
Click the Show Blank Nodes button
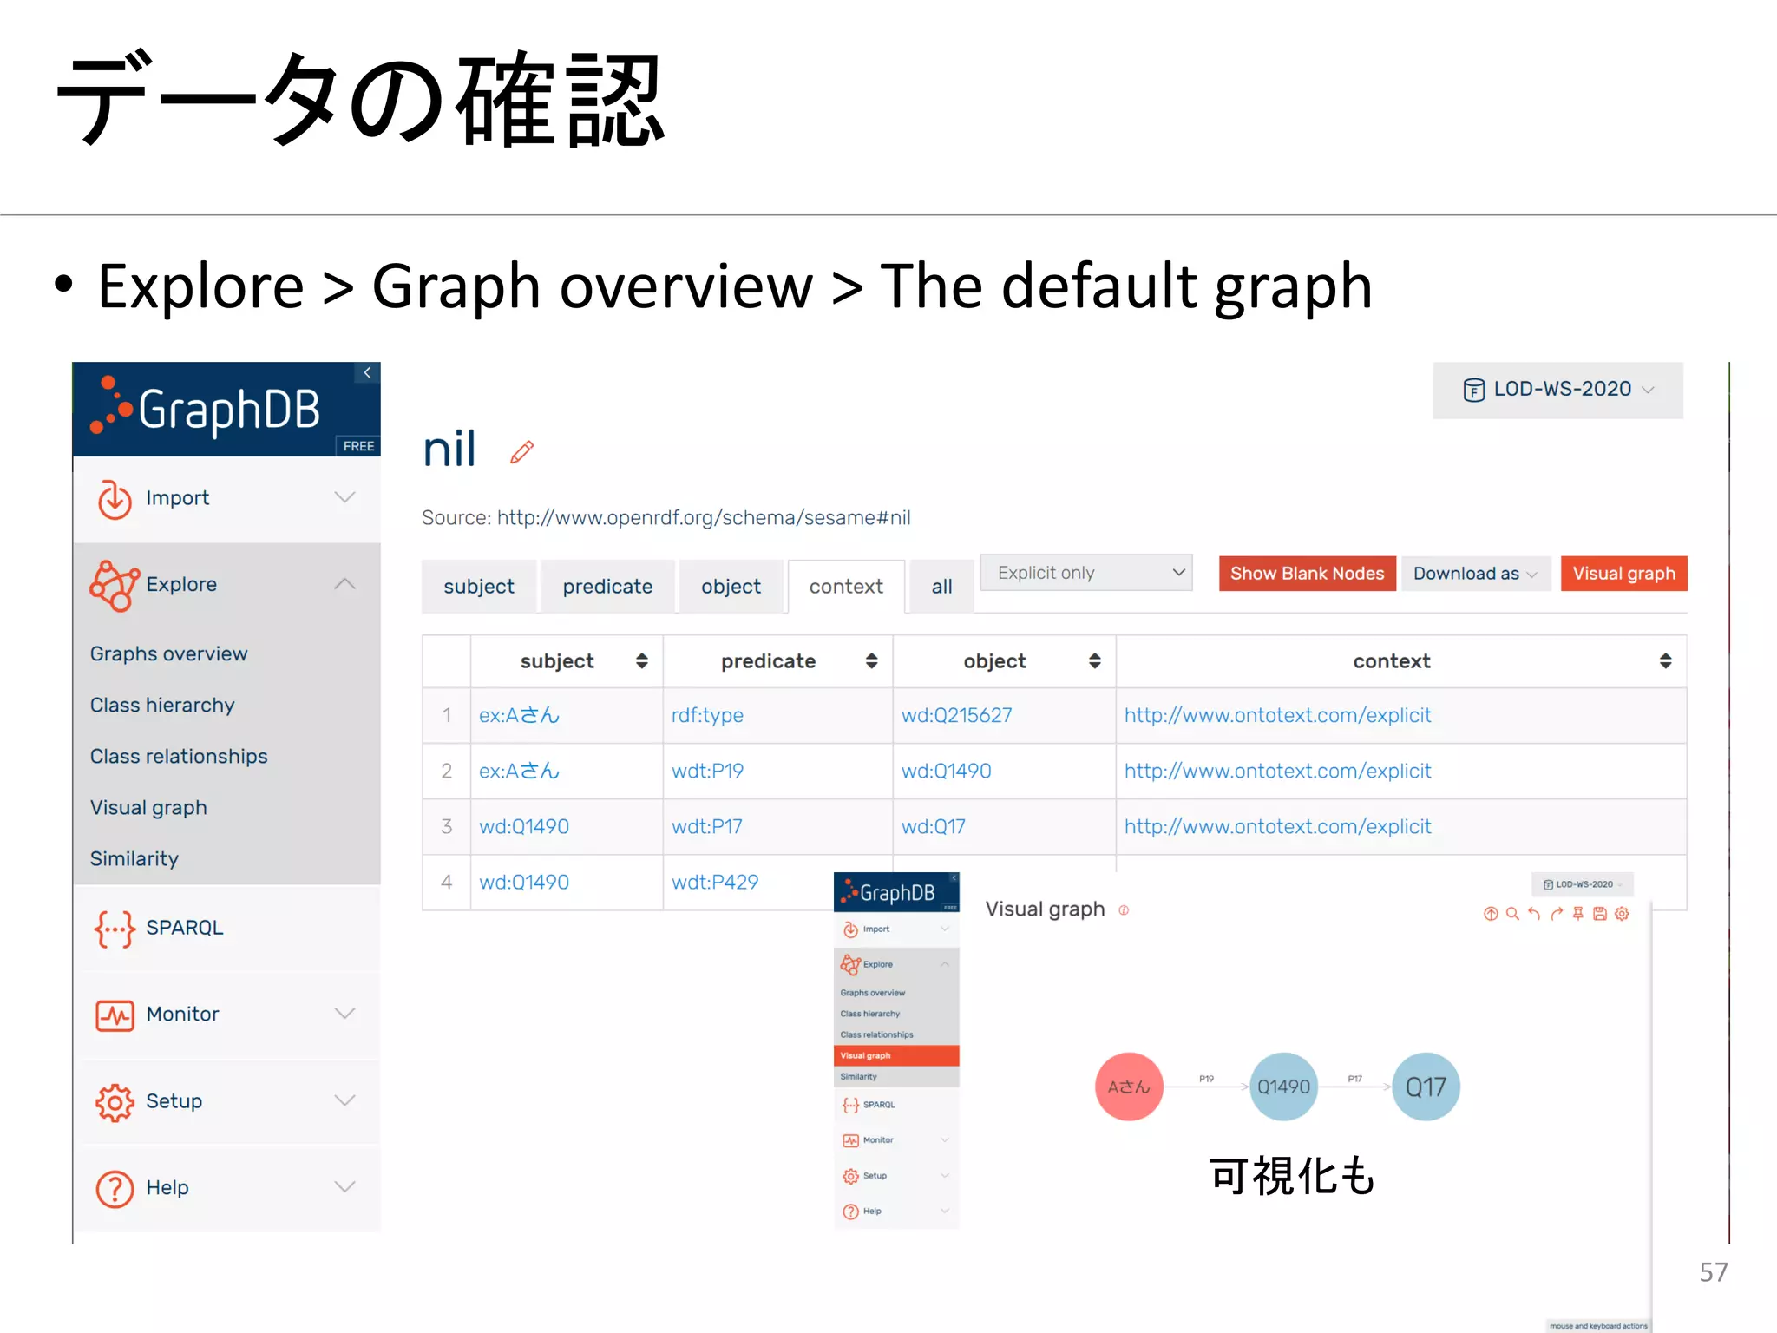(x=1307, y=574)
